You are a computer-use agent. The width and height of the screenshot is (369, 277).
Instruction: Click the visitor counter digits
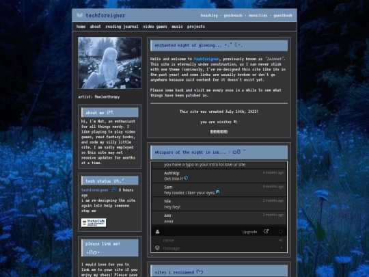[x=219, y=132]
